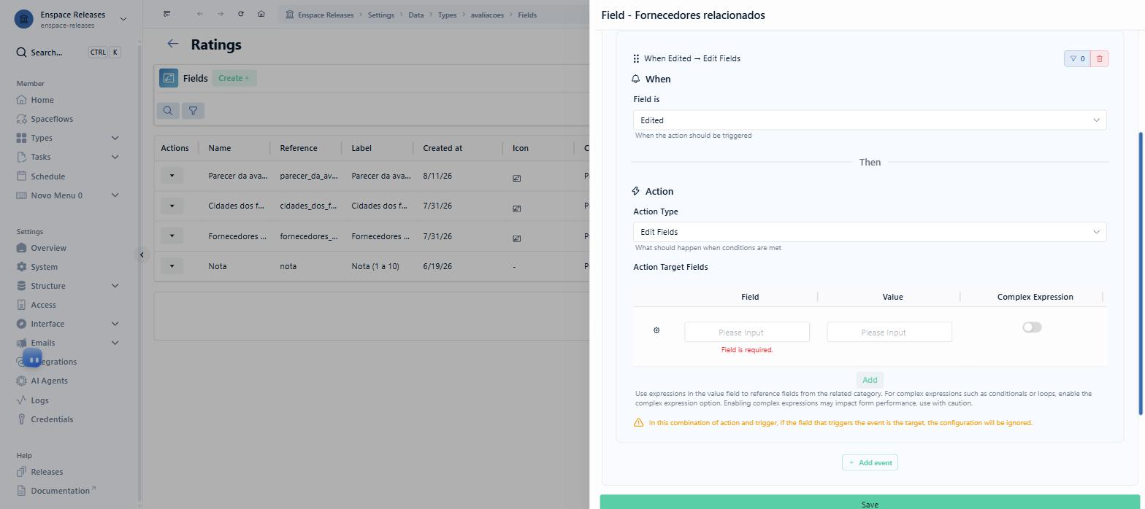This screenshot has height=509, width=1145.
Task: Open the Action Type Edit Fields dropdown
Action: (x=870, y=232)
